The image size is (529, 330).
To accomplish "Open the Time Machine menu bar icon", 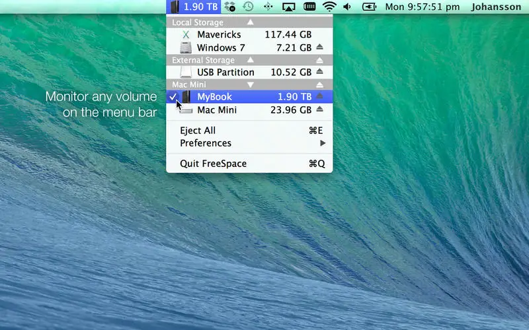I will point(248,7).
